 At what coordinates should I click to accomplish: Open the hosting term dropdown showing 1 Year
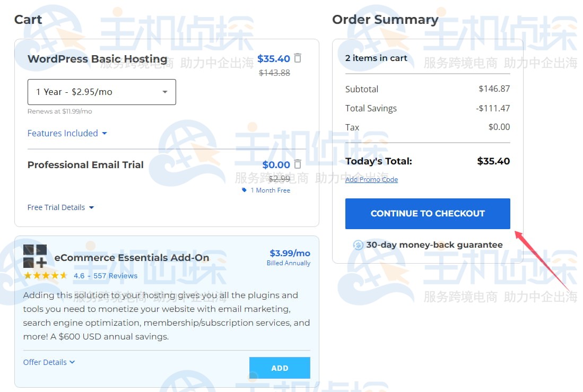[x=101, y=92]
